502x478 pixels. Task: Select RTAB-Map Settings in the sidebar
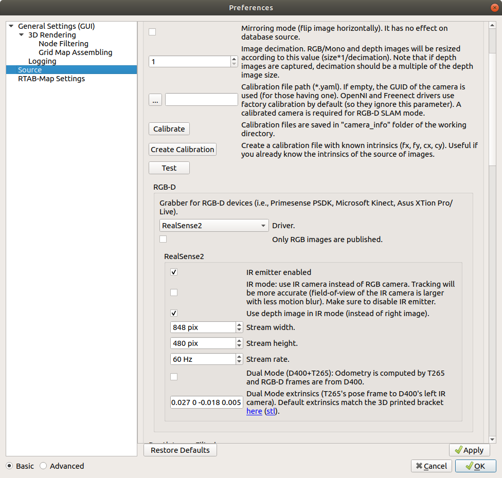pos(51,79)
